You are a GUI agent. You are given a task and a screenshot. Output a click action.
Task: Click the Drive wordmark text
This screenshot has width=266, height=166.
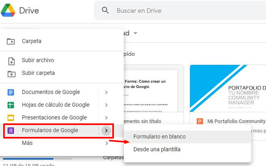(x=29, y=10)
